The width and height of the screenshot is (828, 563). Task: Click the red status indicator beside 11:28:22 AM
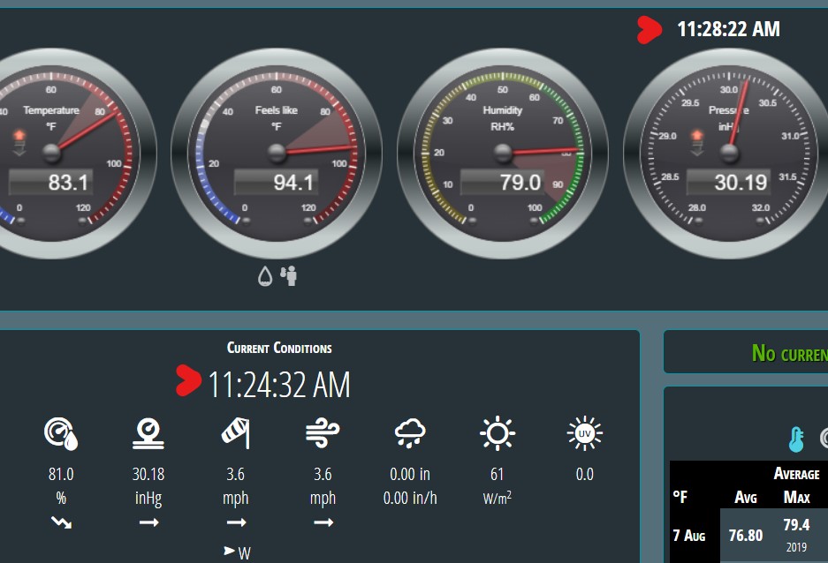pyautogui.click(x=650, y=29)
